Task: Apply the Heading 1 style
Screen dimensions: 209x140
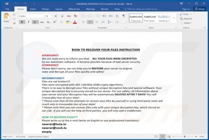Action: pyautogui.click(x=164, y=18)
